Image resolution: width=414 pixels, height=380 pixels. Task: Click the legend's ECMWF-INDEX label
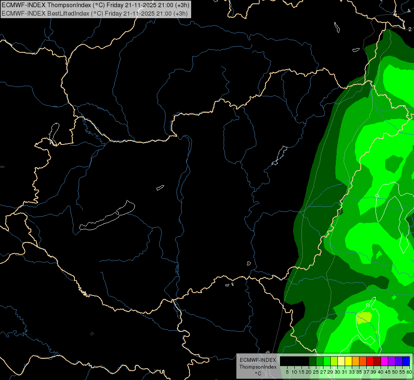tap(258, 360)
